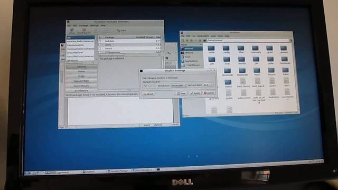Open the .thumbnails folder icon
The height and width of the screenshot is (190, 338).
(x=285, y=59)
